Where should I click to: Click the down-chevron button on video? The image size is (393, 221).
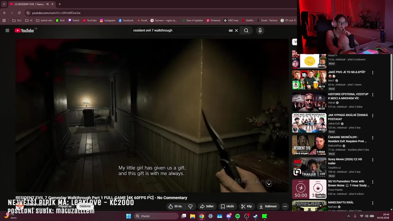pos(269,184)
